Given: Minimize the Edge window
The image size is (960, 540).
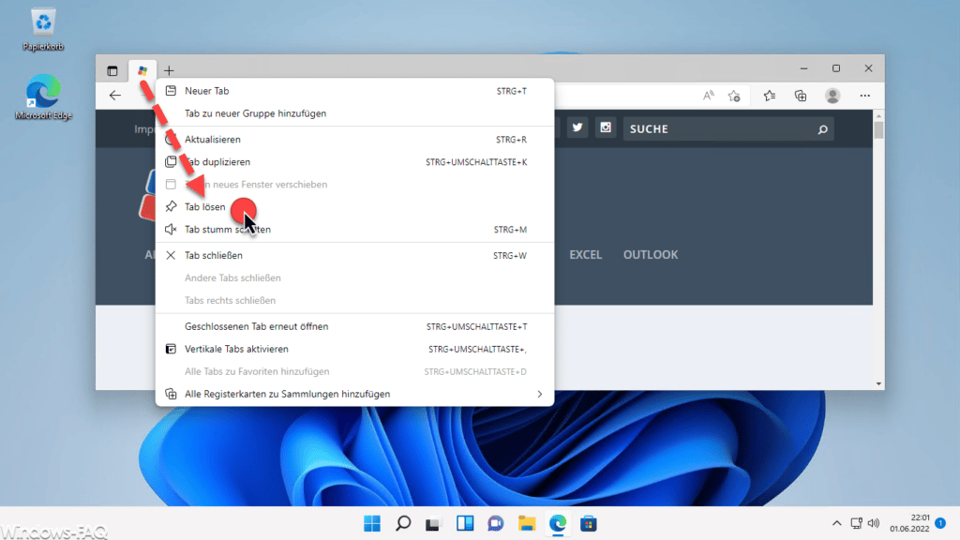Looking at the screenshot, I should tap(803, 68).
